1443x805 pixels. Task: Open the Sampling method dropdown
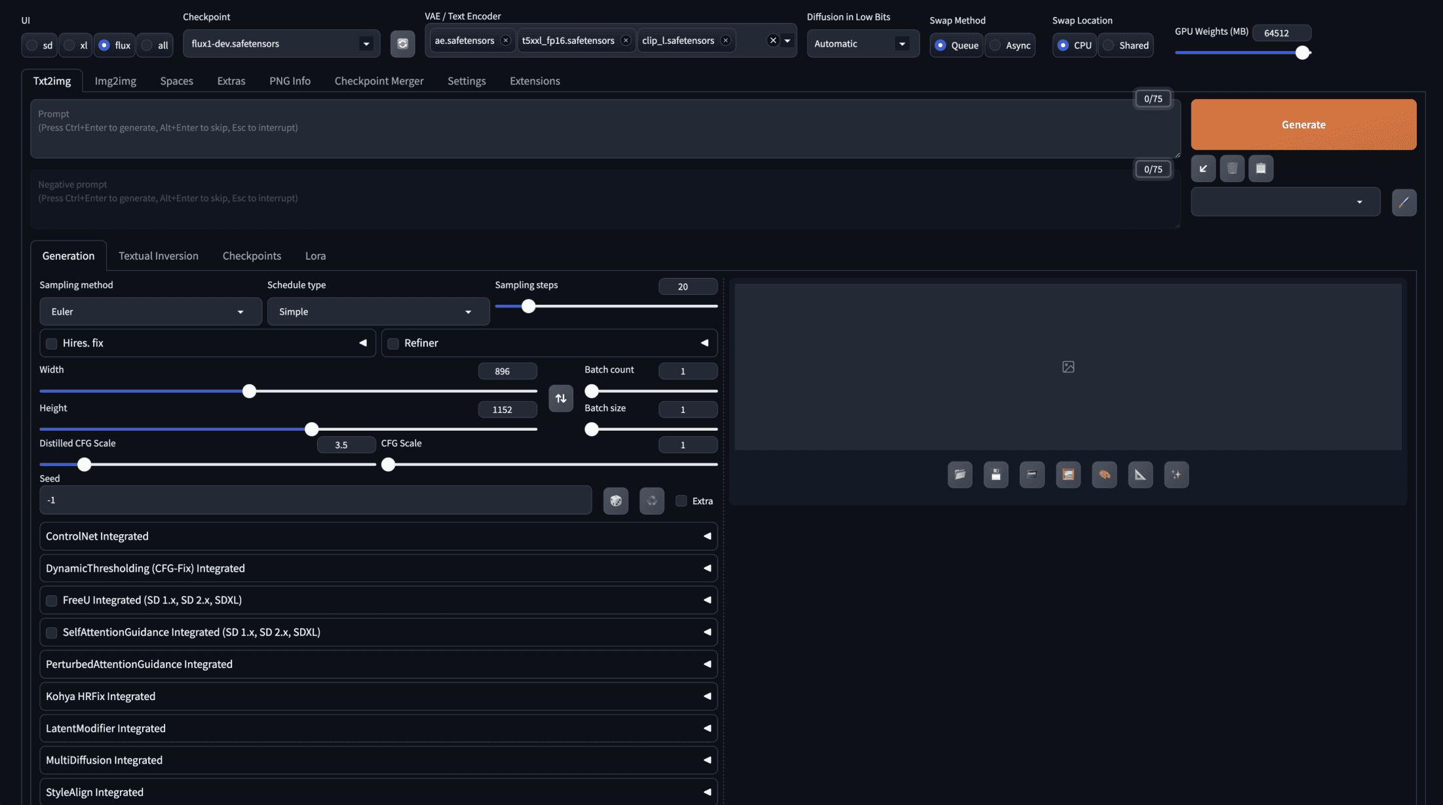click(150, 311)
